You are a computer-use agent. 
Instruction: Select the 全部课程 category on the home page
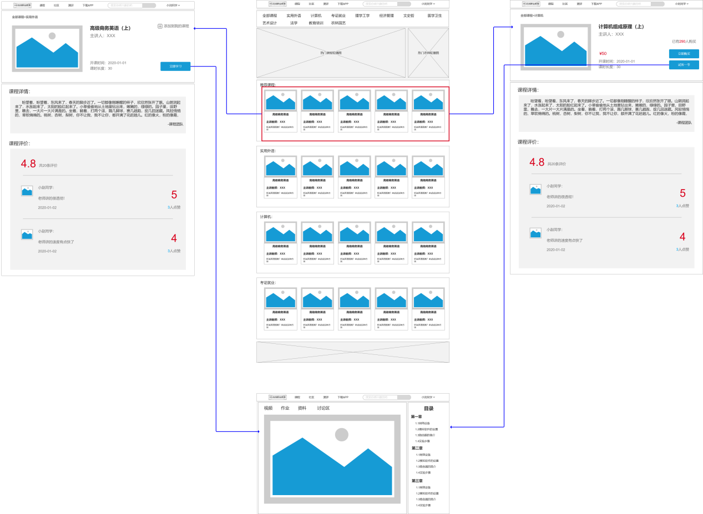(270, 16)
